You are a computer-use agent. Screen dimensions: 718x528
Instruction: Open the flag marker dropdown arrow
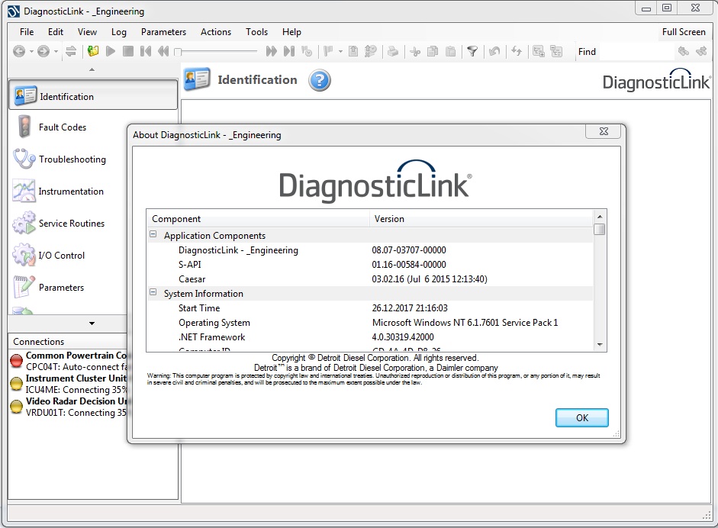point(340,51)
